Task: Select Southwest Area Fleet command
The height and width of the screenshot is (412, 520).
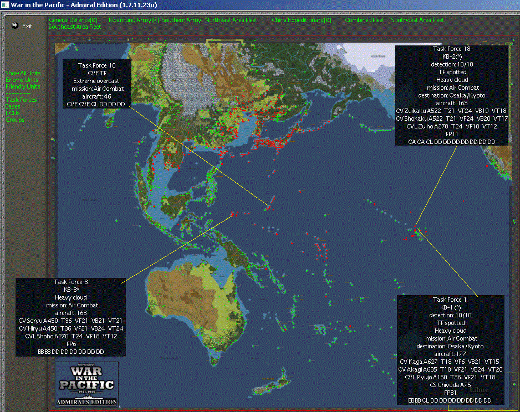Action: 417,20
